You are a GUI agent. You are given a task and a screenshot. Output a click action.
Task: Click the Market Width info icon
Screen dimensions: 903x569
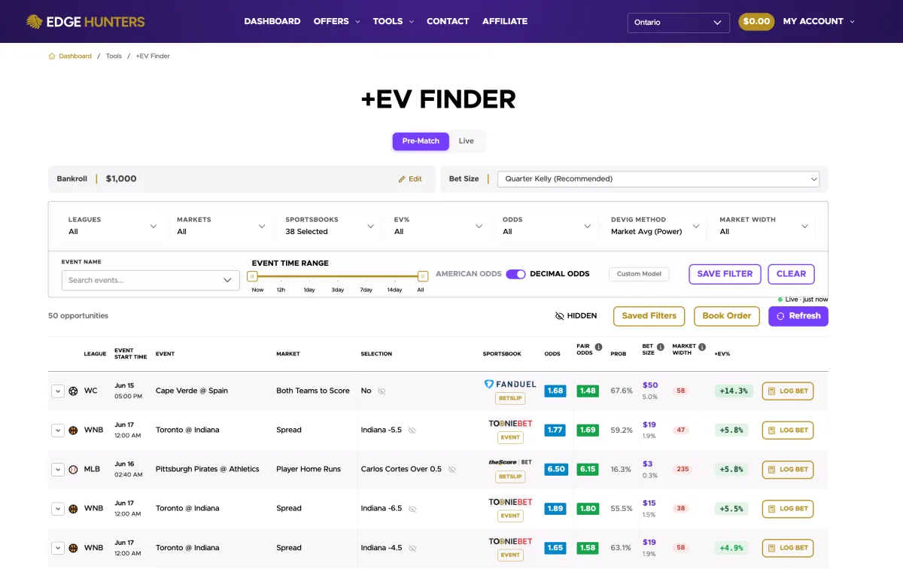click(702, 347)
